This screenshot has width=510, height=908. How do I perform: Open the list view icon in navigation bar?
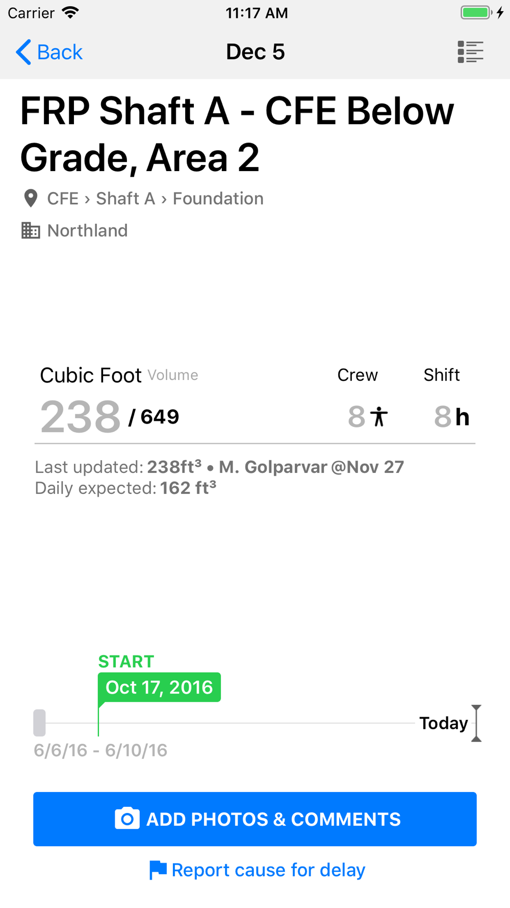click(x=470, y=52)
